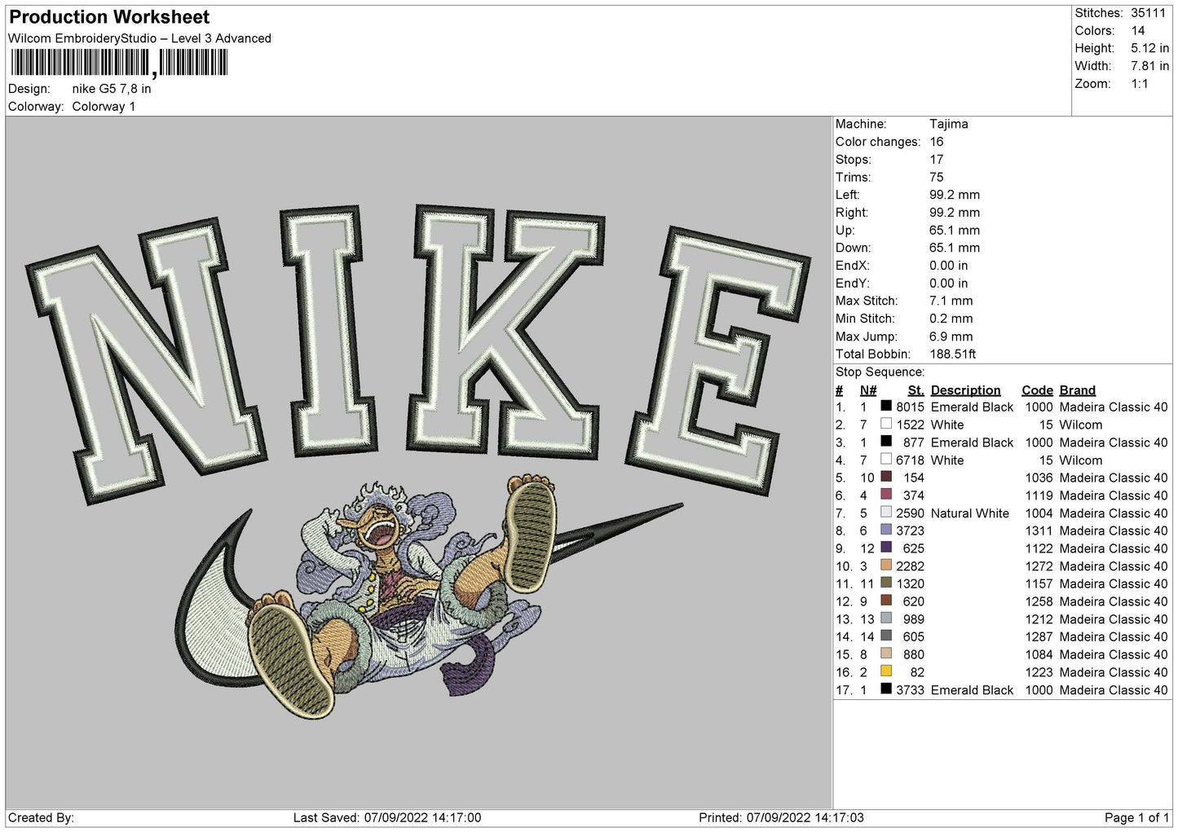Viewport: 1178px width, 832px height.
Task: Click the gray swatch in stop row 14
Action: click(886, 636)
